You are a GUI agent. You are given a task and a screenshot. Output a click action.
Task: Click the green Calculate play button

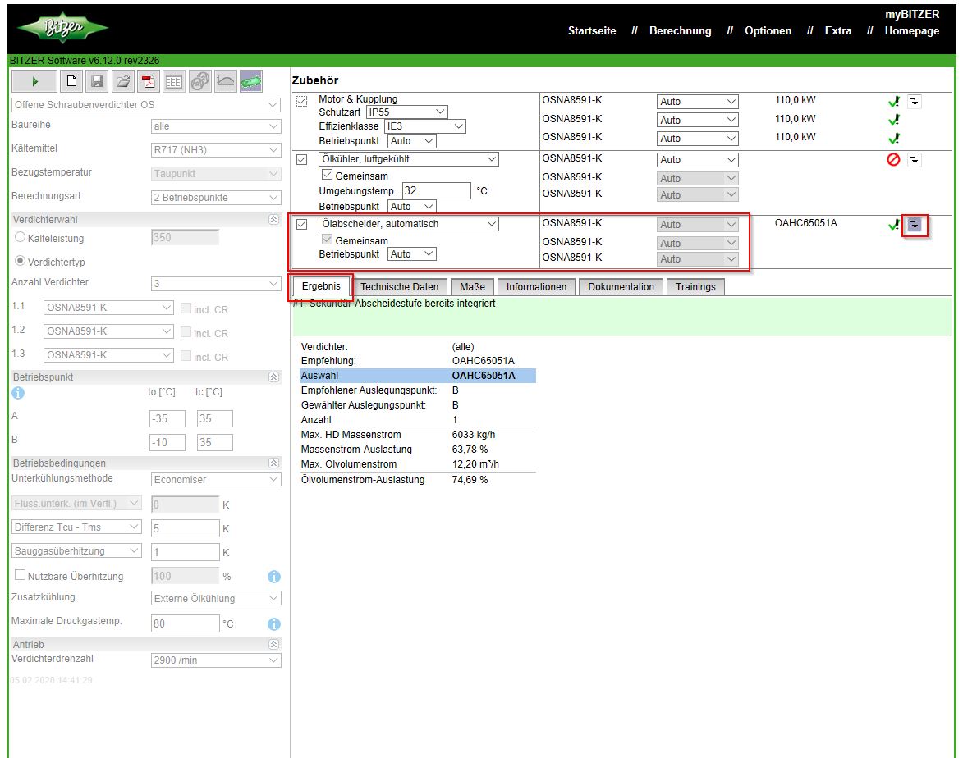tap(34, 81)
